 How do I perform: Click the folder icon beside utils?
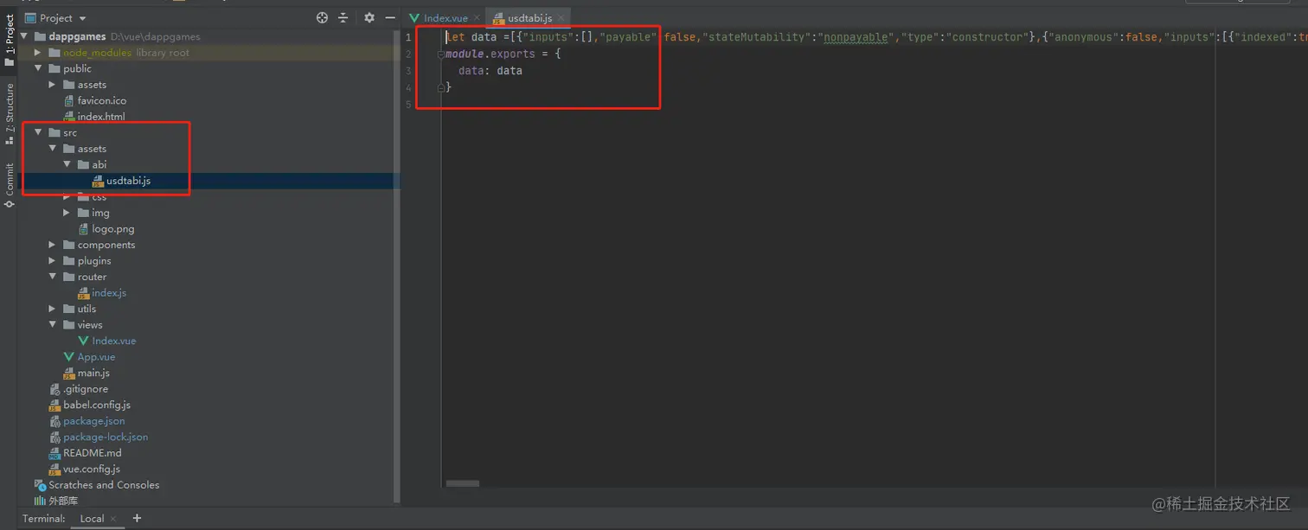click(68, 309)
